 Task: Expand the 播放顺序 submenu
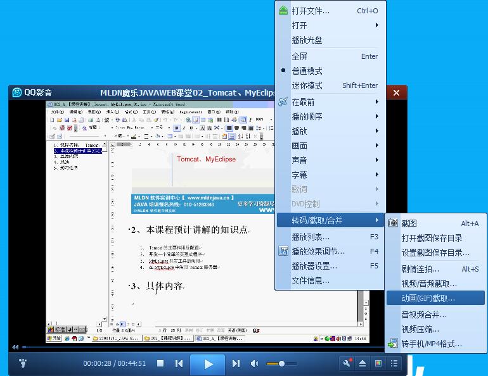coord(331,116)
